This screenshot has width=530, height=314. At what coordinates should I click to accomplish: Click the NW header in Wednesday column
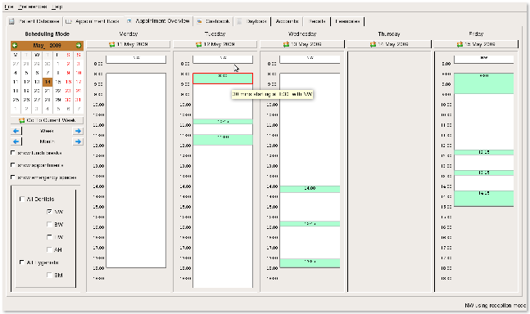310,60
